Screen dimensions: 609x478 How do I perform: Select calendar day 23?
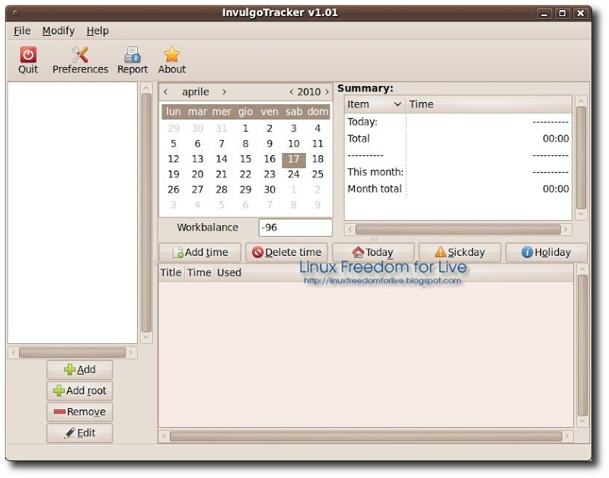pos(269,174)
